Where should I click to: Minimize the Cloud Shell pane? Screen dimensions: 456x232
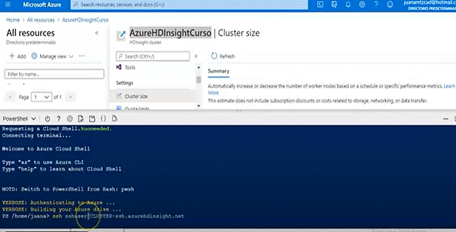(x=446, y=119)
